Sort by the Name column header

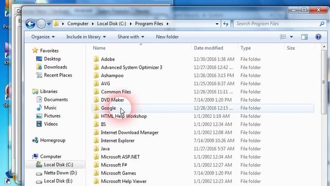tap(99, 48)
